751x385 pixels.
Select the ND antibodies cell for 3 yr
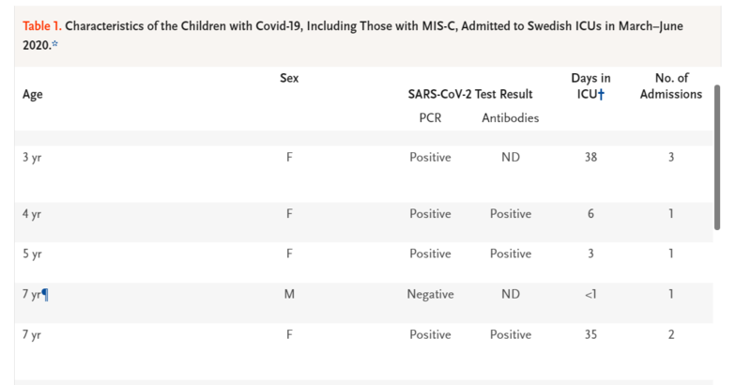[x=511, y=157]
